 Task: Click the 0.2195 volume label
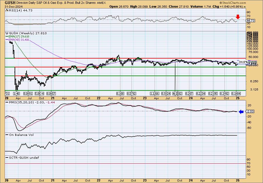(213, 94)
